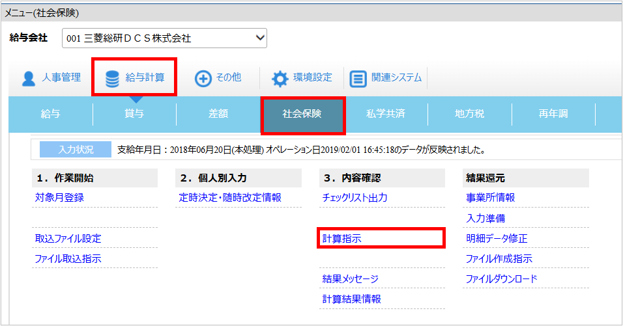Switch to the 地方税 tab

point(470,114)
